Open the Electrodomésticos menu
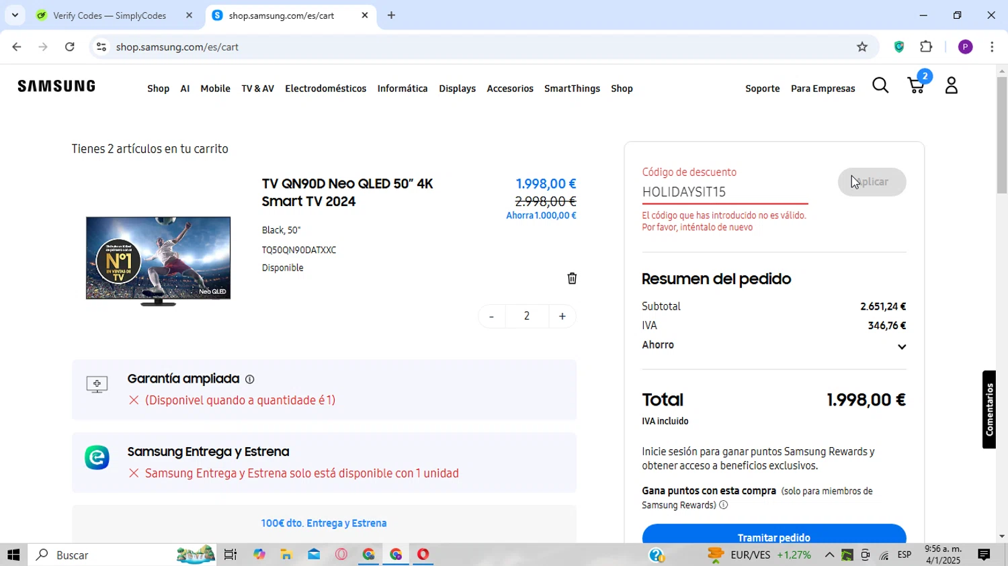 (x=326, y=89)
